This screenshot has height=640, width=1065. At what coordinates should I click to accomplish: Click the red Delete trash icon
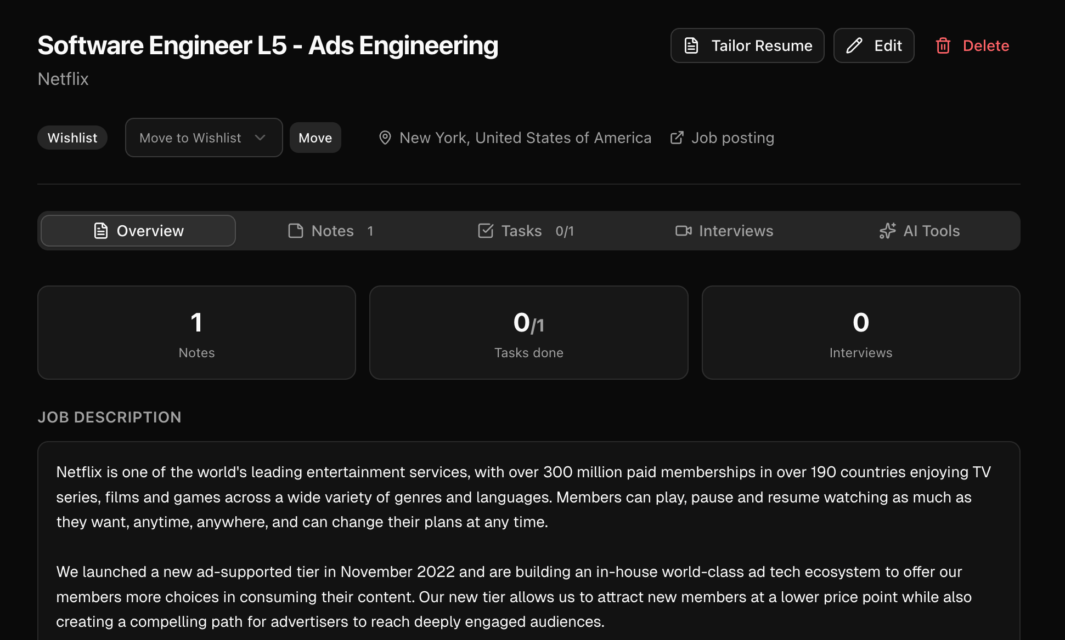pyautogui.click(x=943, y=45)
